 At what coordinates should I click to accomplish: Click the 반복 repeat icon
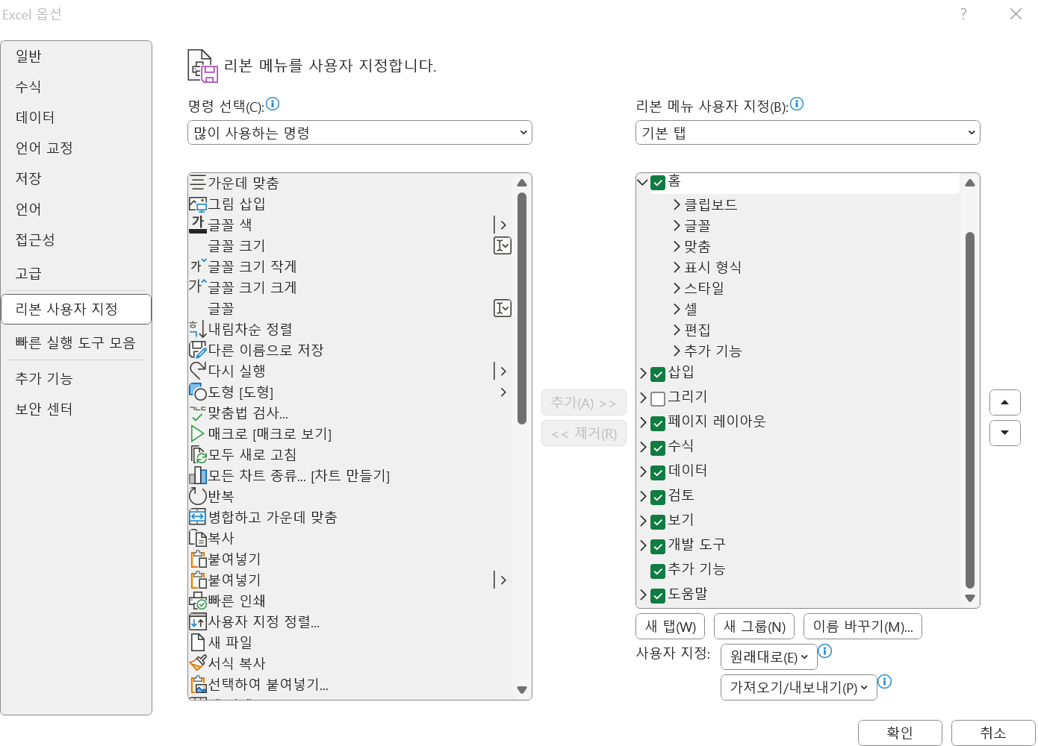click(x=198, y=495)
